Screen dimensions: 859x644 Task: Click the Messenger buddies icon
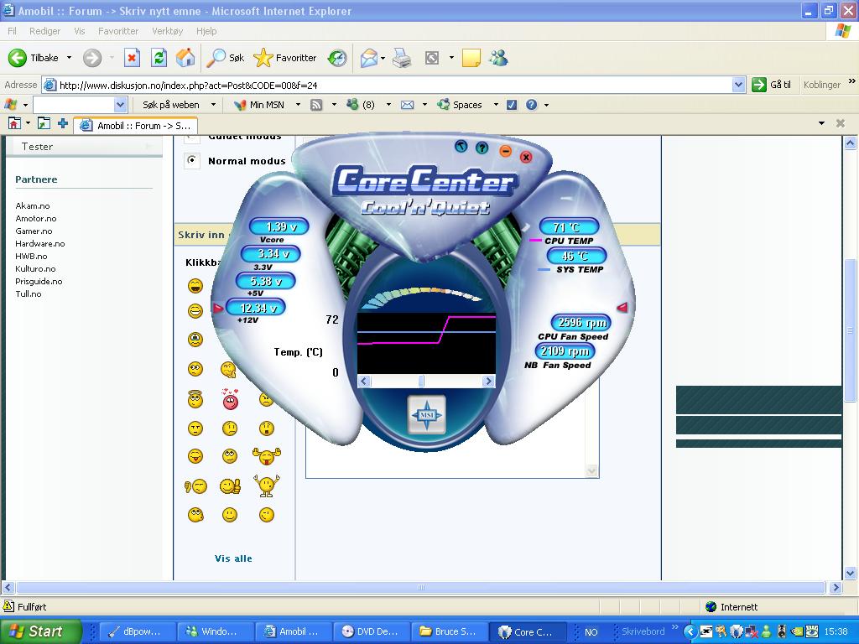coord(499,58)
